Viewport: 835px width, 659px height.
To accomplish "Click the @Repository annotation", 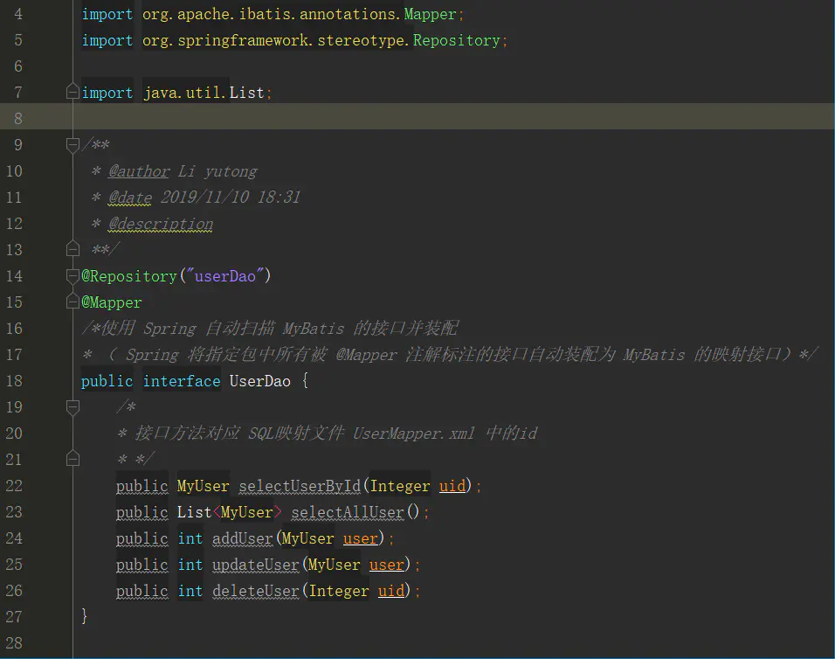I will point(129,276).
